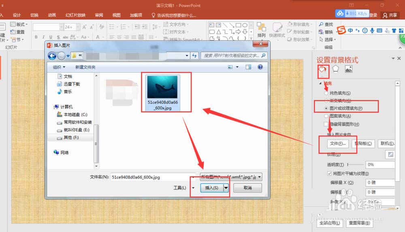Open the Organize (组织) dropdown
Viewport: 405px width, 232px height.
tap(59, 67)
